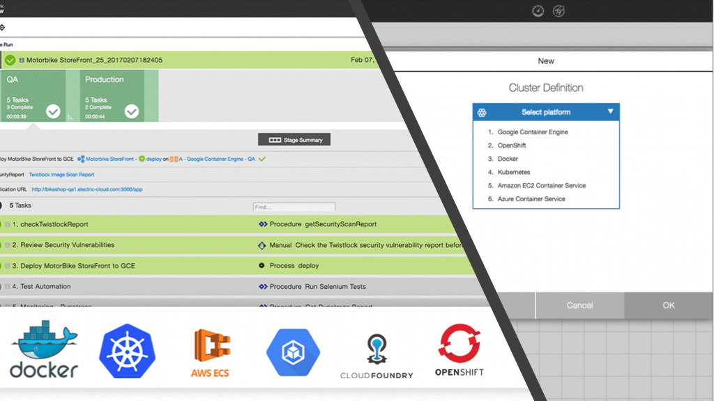The width and height of the screenshot is (714, 401).
Task: Click the OpenShift logo
Action: (459, 350)
